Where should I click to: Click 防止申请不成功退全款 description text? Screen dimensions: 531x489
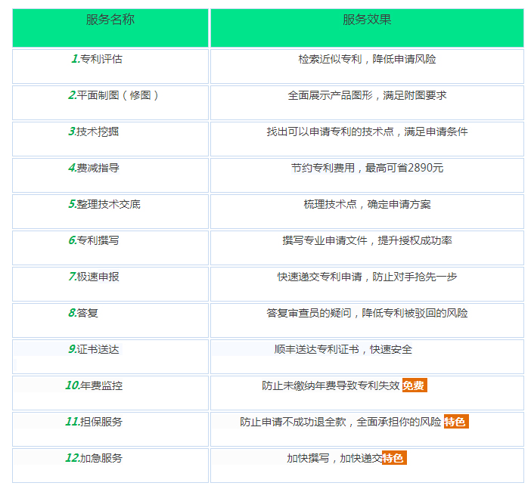tap(293, 422)
